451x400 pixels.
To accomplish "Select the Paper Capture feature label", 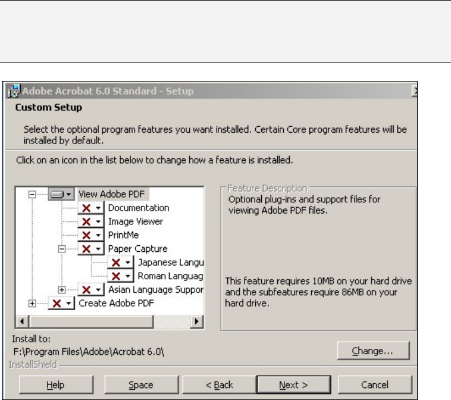I will tap(138, 249).
